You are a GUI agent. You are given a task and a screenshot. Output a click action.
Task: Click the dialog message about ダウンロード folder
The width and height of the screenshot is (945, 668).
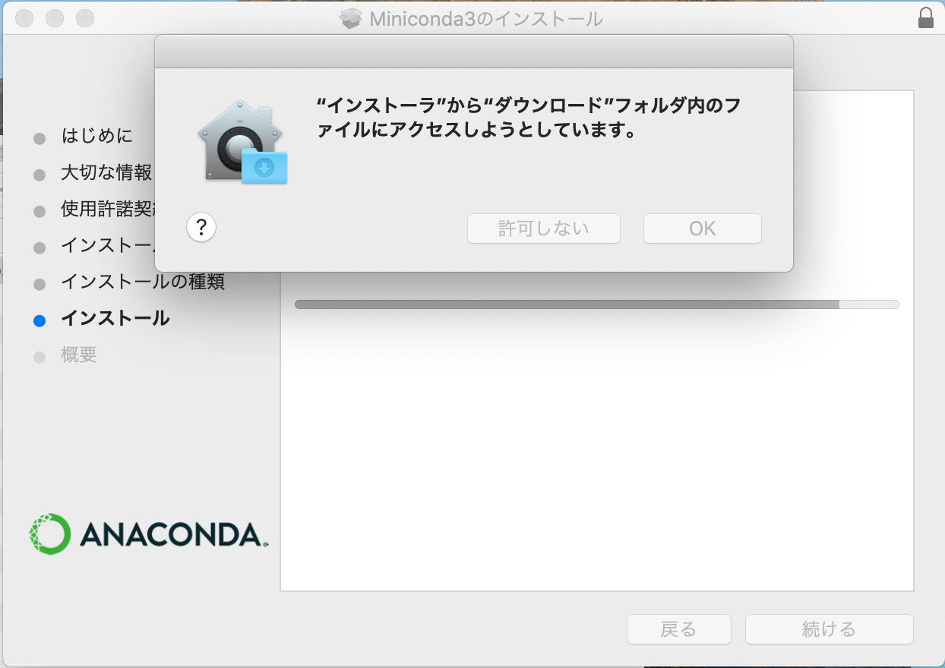click(528, 118)
